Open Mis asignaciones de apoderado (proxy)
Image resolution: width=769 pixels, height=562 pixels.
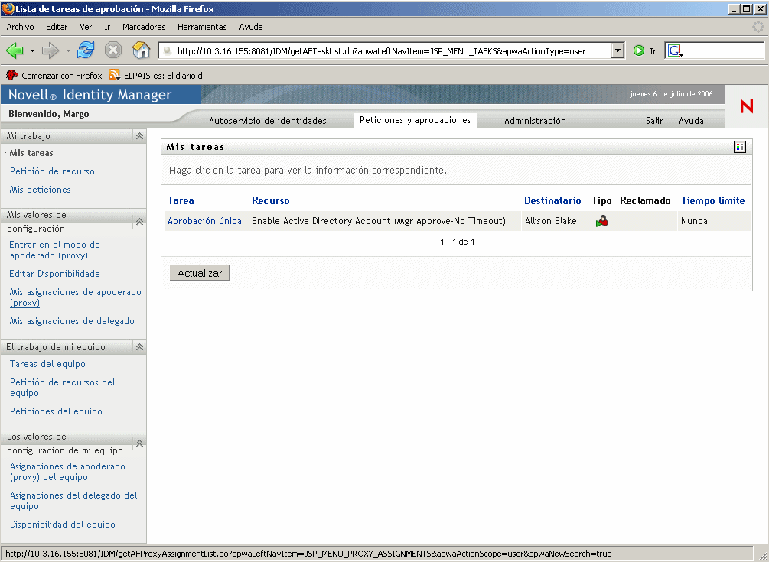click(x=76, y=297)
